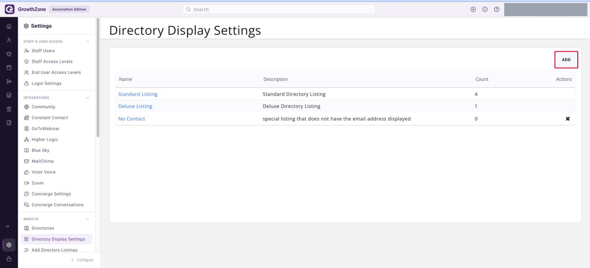Click the Actions column header

coord(564,79)
